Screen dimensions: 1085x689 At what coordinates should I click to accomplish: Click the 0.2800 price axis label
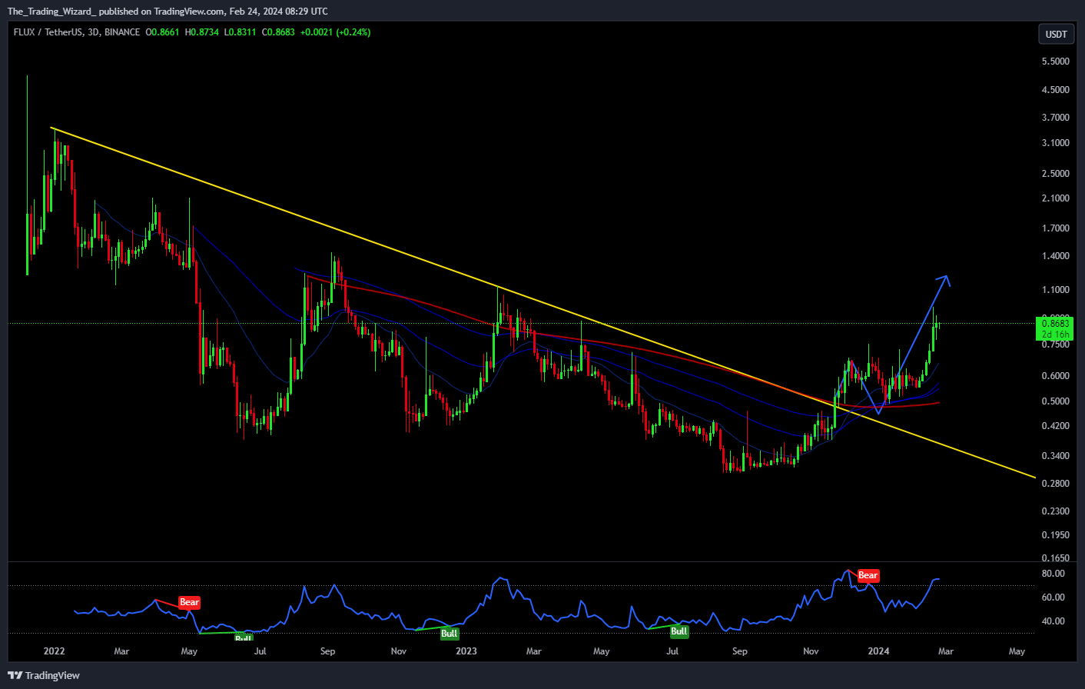pyautogui.click(x=1055, y=484)
